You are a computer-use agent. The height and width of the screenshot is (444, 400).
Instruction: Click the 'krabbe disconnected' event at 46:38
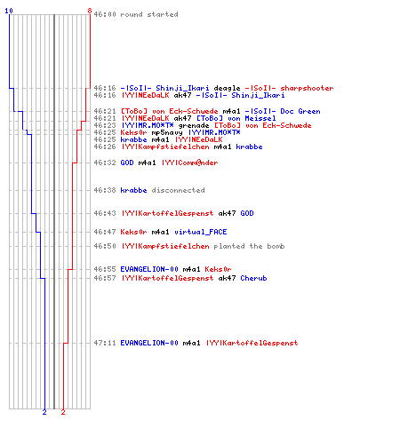(163, 190)
